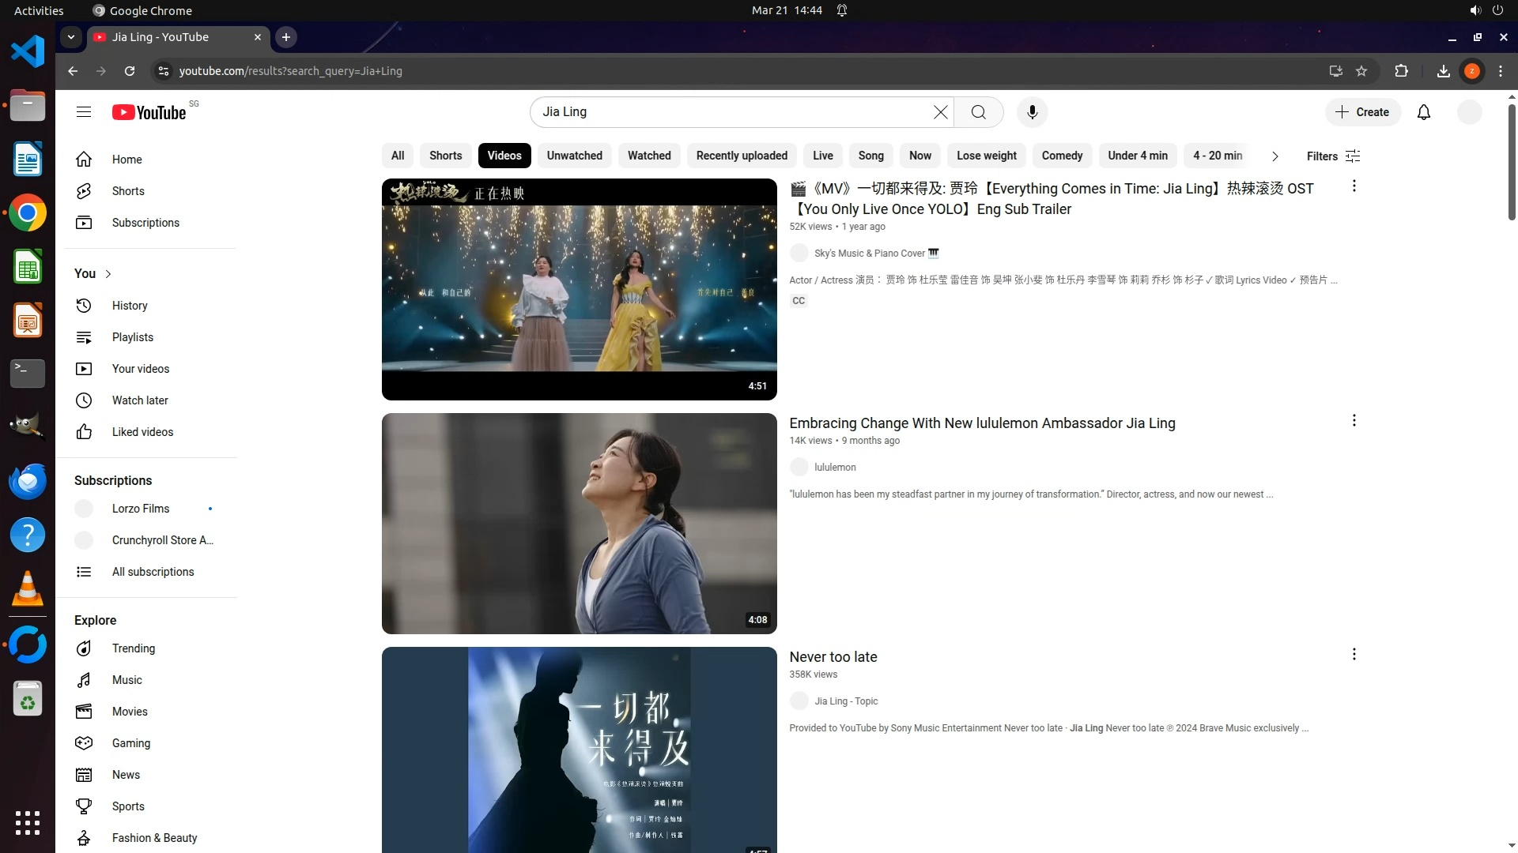Open the Jia Ling - Topic channel link
This screenshot has height=853, width=1518.
pos(845,701)
